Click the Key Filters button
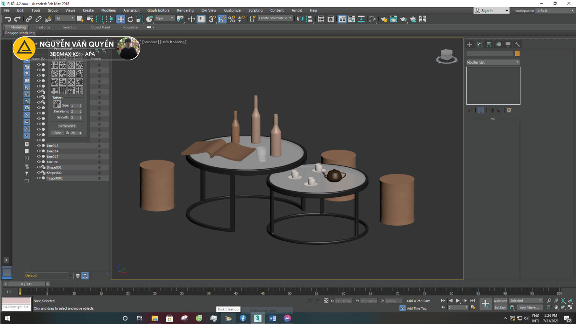The width and height of the screenshot is (576, 324). click(529, 308)
